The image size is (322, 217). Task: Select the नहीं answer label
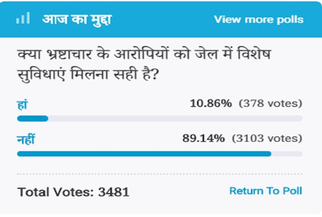coord(26,139)
